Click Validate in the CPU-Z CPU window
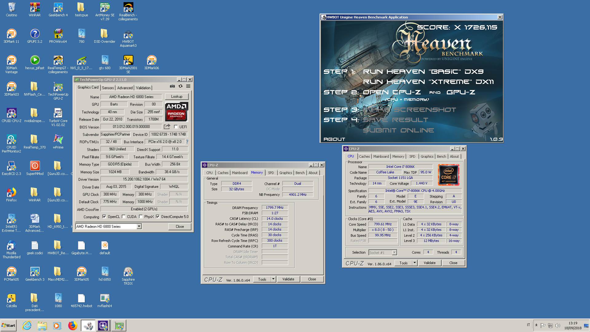The width and height of the screenshot is (590, 332). pos(430,263)
